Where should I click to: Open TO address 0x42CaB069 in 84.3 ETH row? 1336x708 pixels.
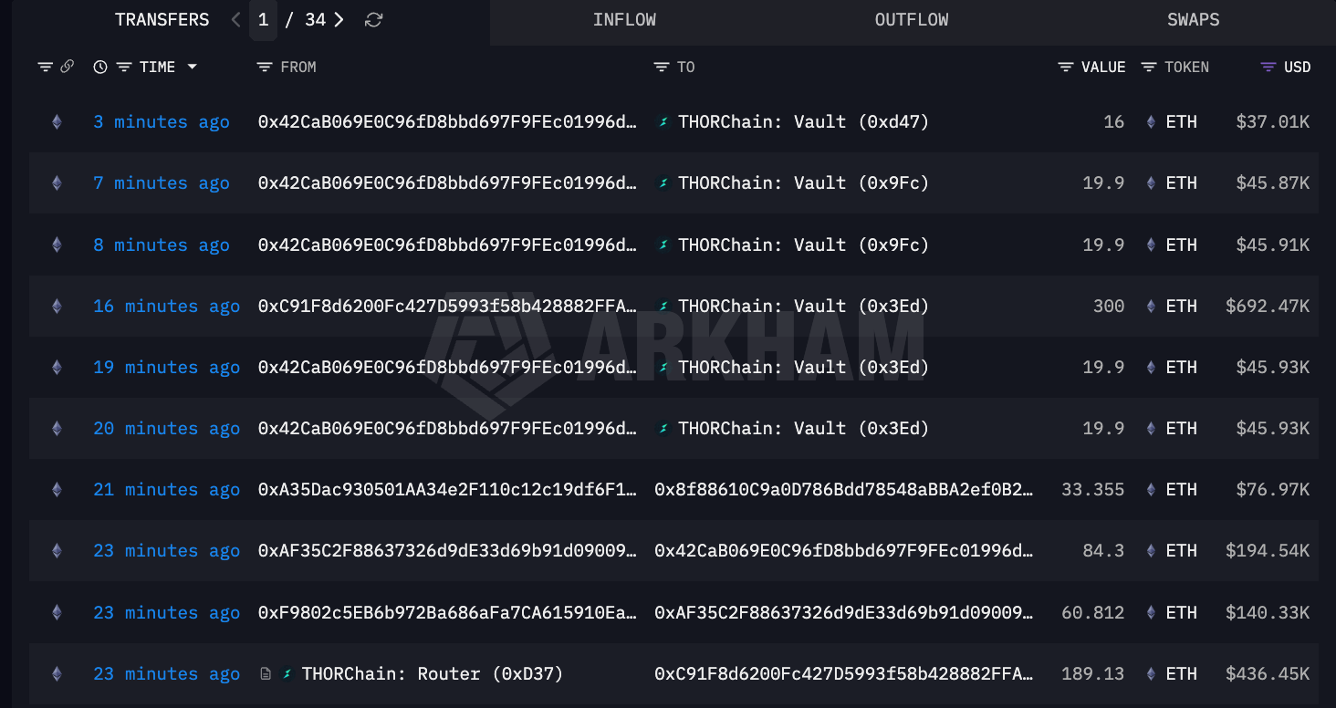pyautogui.click(x=844, y=551)
